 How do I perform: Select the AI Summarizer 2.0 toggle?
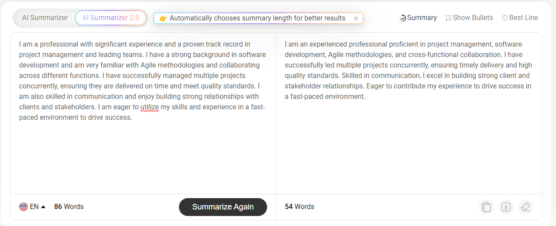coord(110,18)
